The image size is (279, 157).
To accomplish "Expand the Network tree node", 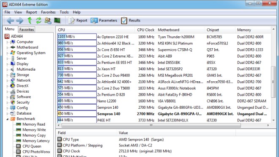I will point(7,81).
